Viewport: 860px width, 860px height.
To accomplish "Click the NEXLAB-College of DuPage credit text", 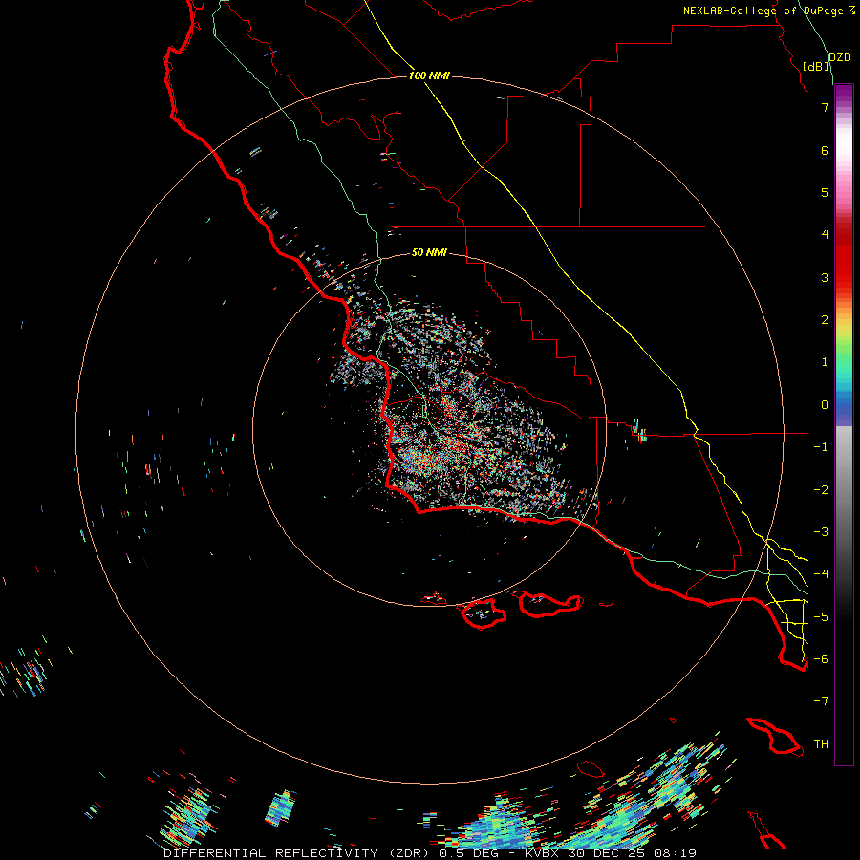I will (763, 11).
